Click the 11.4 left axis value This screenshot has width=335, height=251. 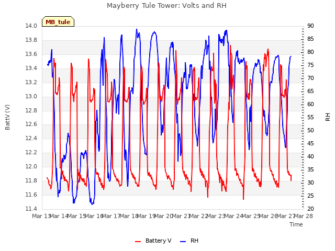click(x=31, y=209)
